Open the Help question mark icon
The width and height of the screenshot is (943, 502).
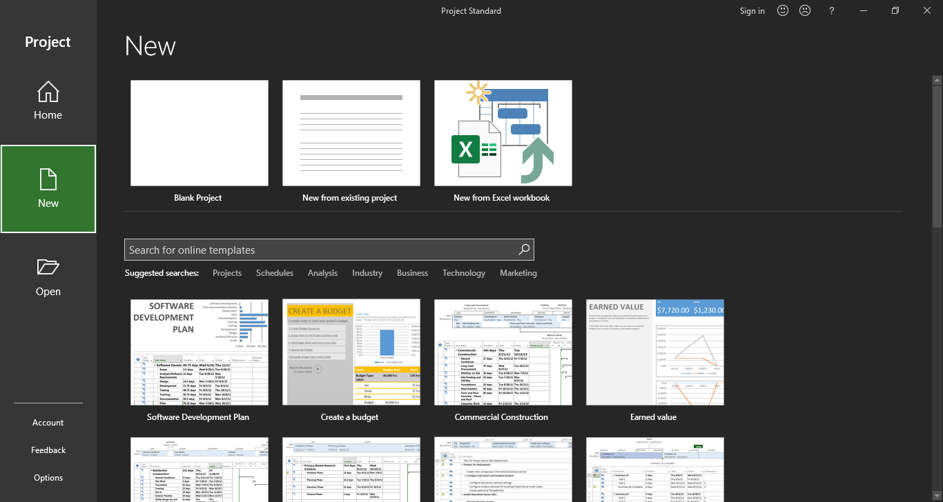click(x=832, y=10)
